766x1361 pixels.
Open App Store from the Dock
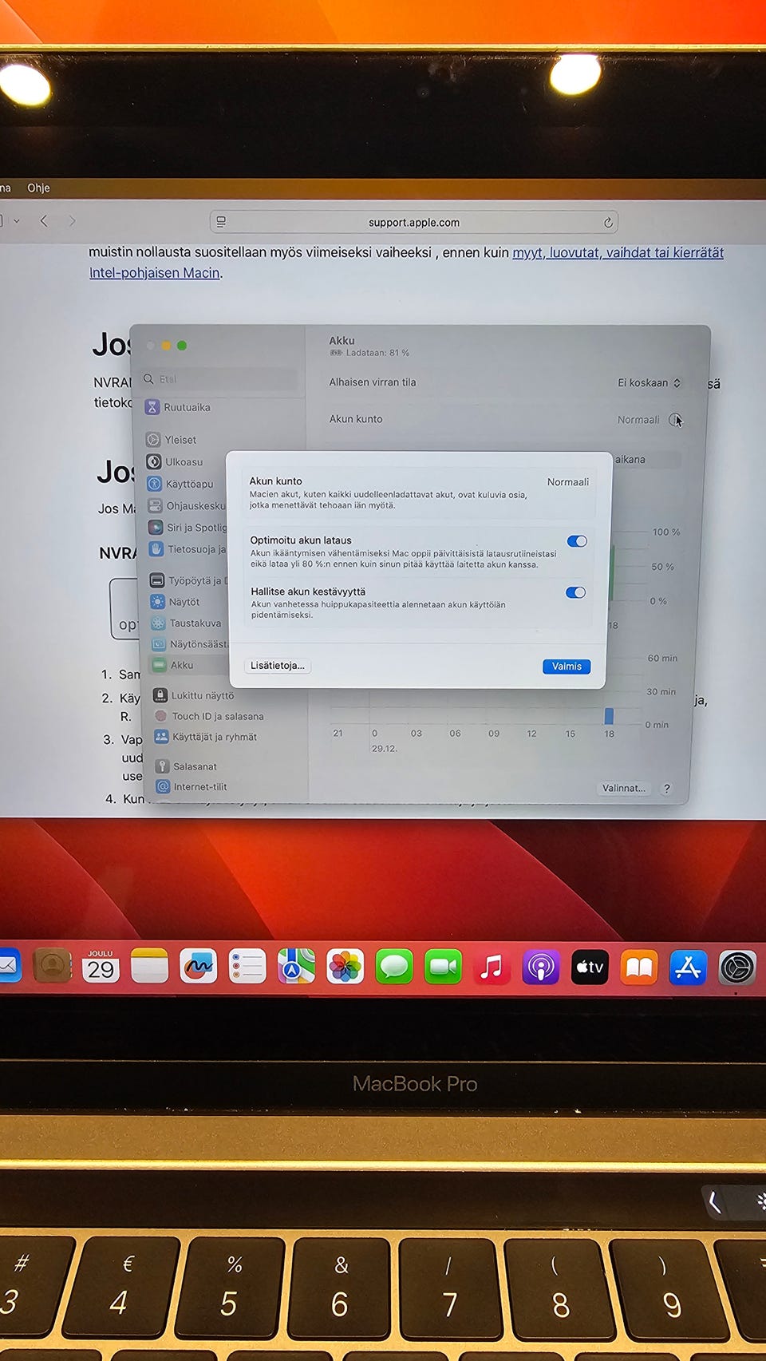pos(688,967)
